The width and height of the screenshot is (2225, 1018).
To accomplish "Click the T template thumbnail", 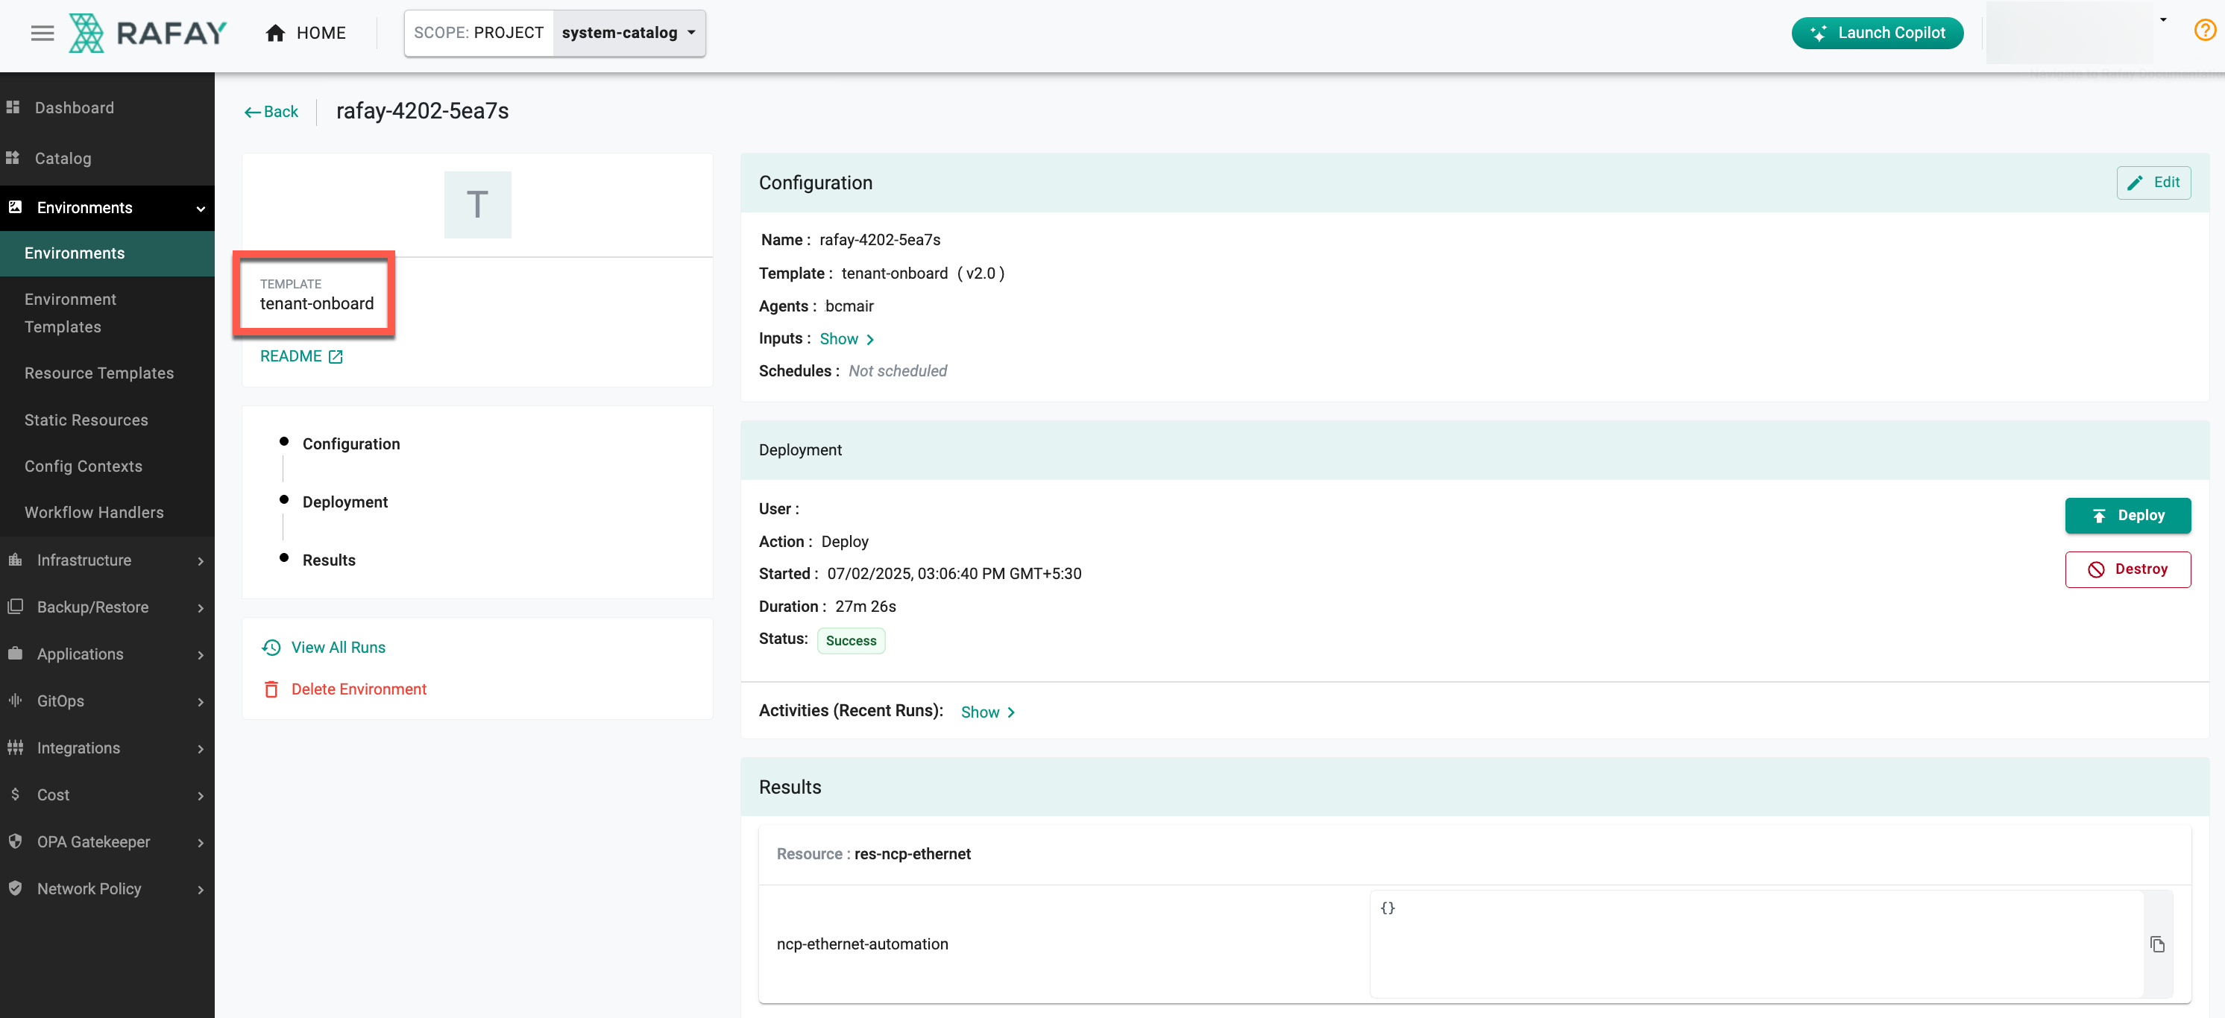I will 478,205.
